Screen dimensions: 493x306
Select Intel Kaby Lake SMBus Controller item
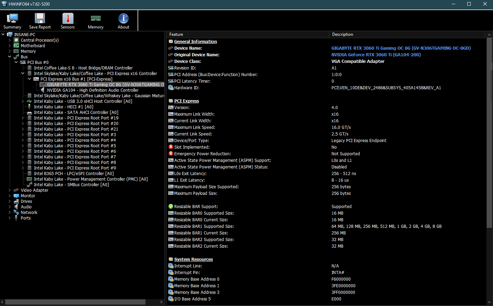[72, 184]
